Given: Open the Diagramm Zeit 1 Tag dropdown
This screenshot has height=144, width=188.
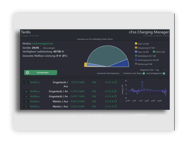Looking at the screenshot, I should (160, 70).
